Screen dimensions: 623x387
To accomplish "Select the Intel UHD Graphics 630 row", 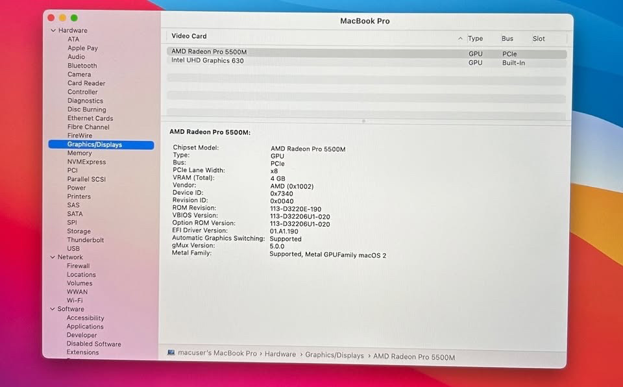I will click(x=367, y=62).
